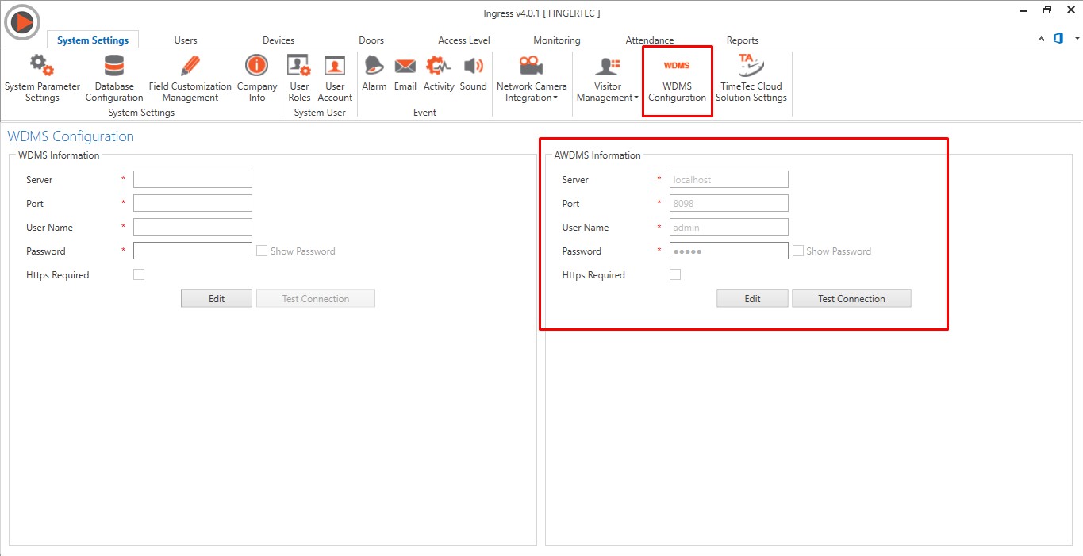Open Database Configuration

[x=114, y=79]
